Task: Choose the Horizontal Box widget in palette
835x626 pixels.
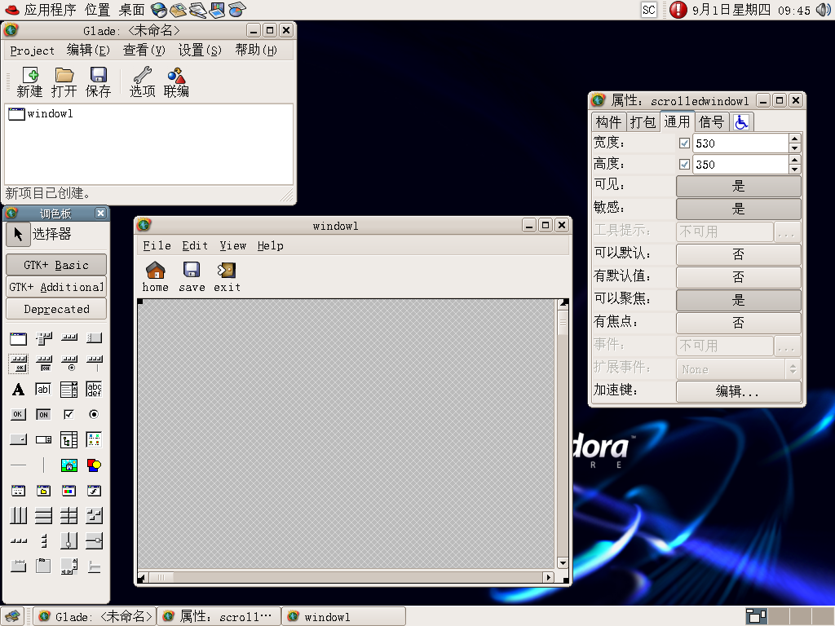Action: click(x=18, y=516)
